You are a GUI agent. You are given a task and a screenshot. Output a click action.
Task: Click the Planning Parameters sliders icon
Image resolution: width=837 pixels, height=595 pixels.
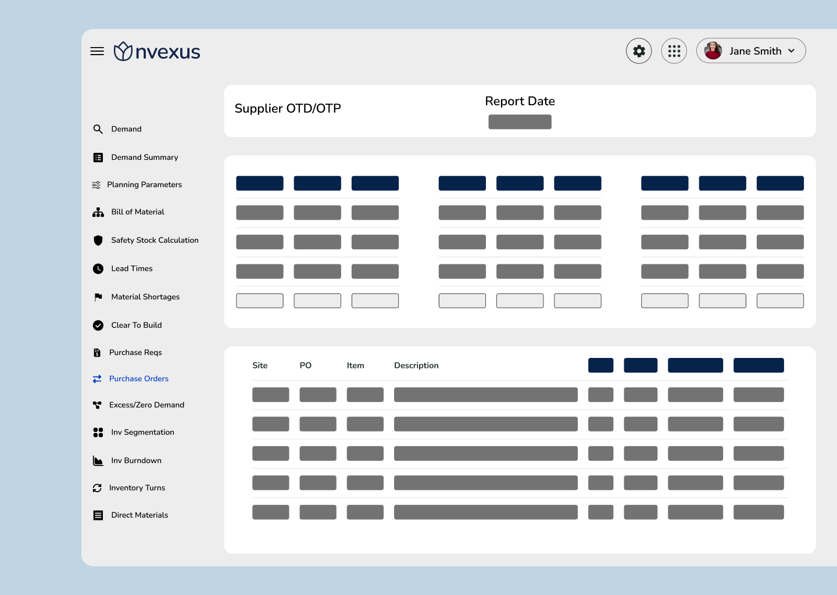(96, 185)
